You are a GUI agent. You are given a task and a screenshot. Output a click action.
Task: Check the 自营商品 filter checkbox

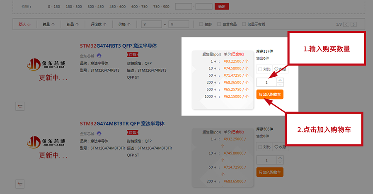click(x=219, y=24)
